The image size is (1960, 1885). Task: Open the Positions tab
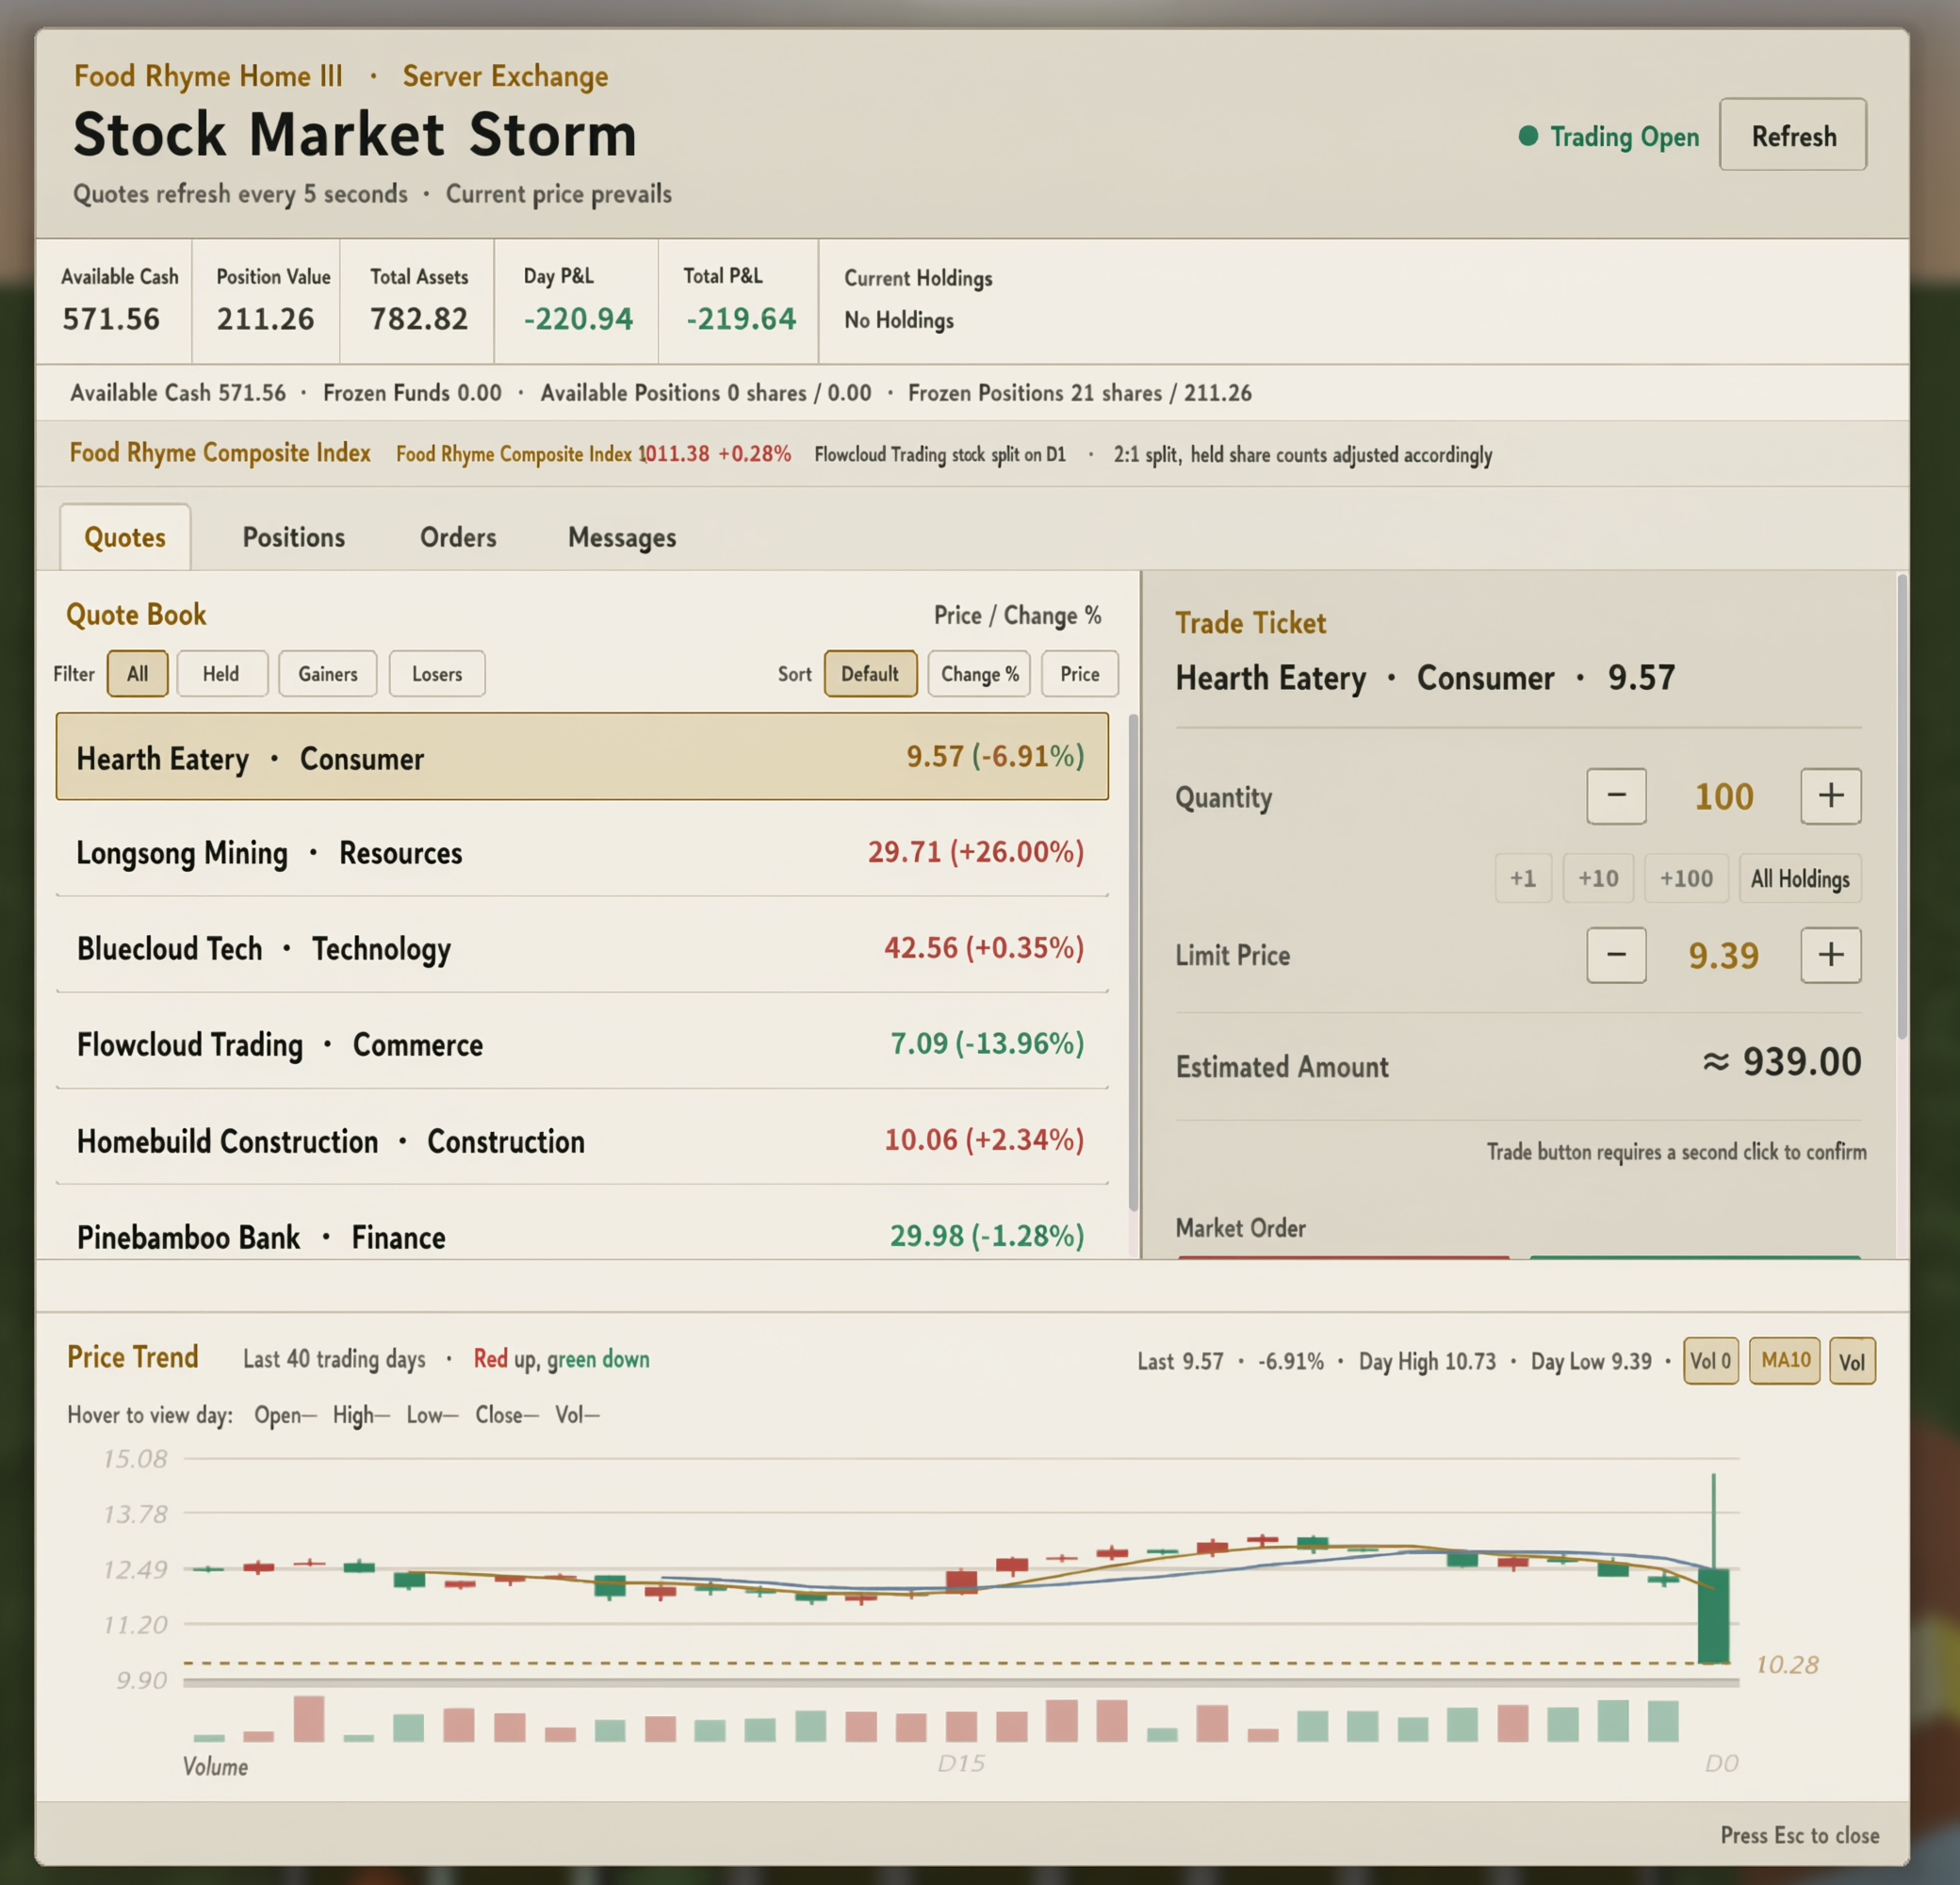[x=294, y=537]
